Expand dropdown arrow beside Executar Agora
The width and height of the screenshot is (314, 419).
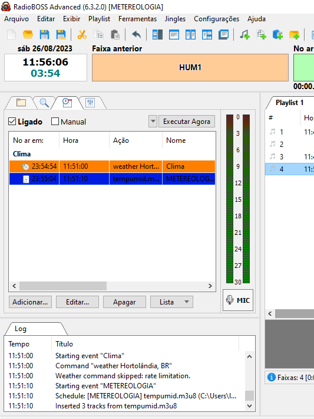[153, 122]
